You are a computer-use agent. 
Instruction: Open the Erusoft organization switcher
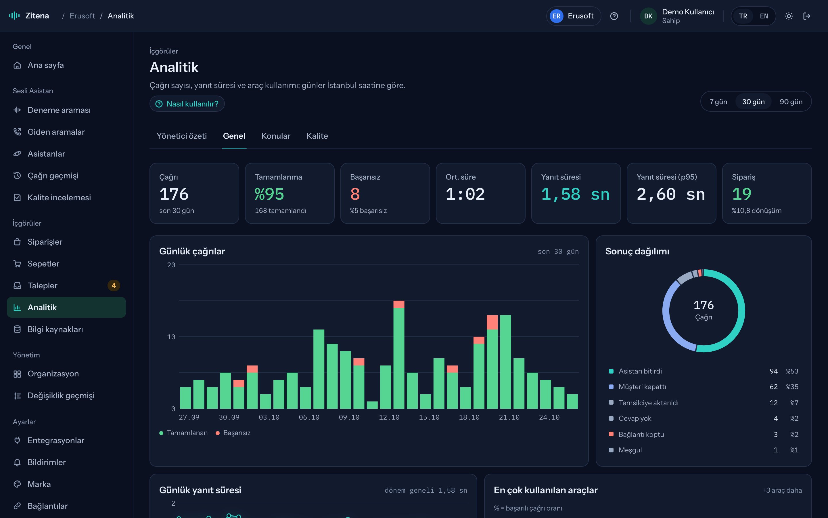pyautogui.click(x=573, y=16)
